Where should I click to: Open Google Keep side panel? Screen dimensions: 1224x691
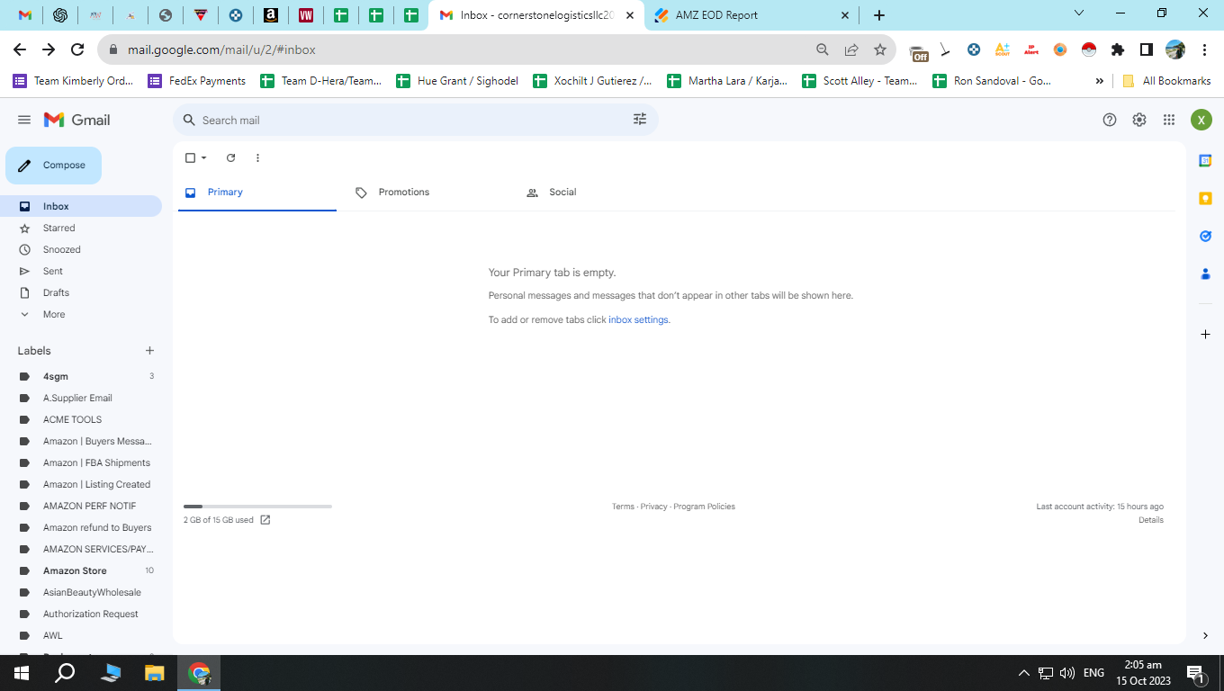(x=1205, y=198)
